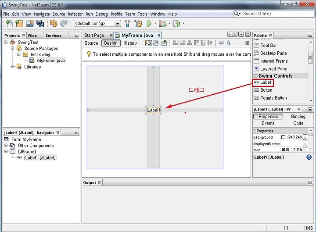Image resolution: width=316 pixels, height=232 pixels.
Task: Minimize the Output panel
Action: pyautogui.click(x=310, y=182)
